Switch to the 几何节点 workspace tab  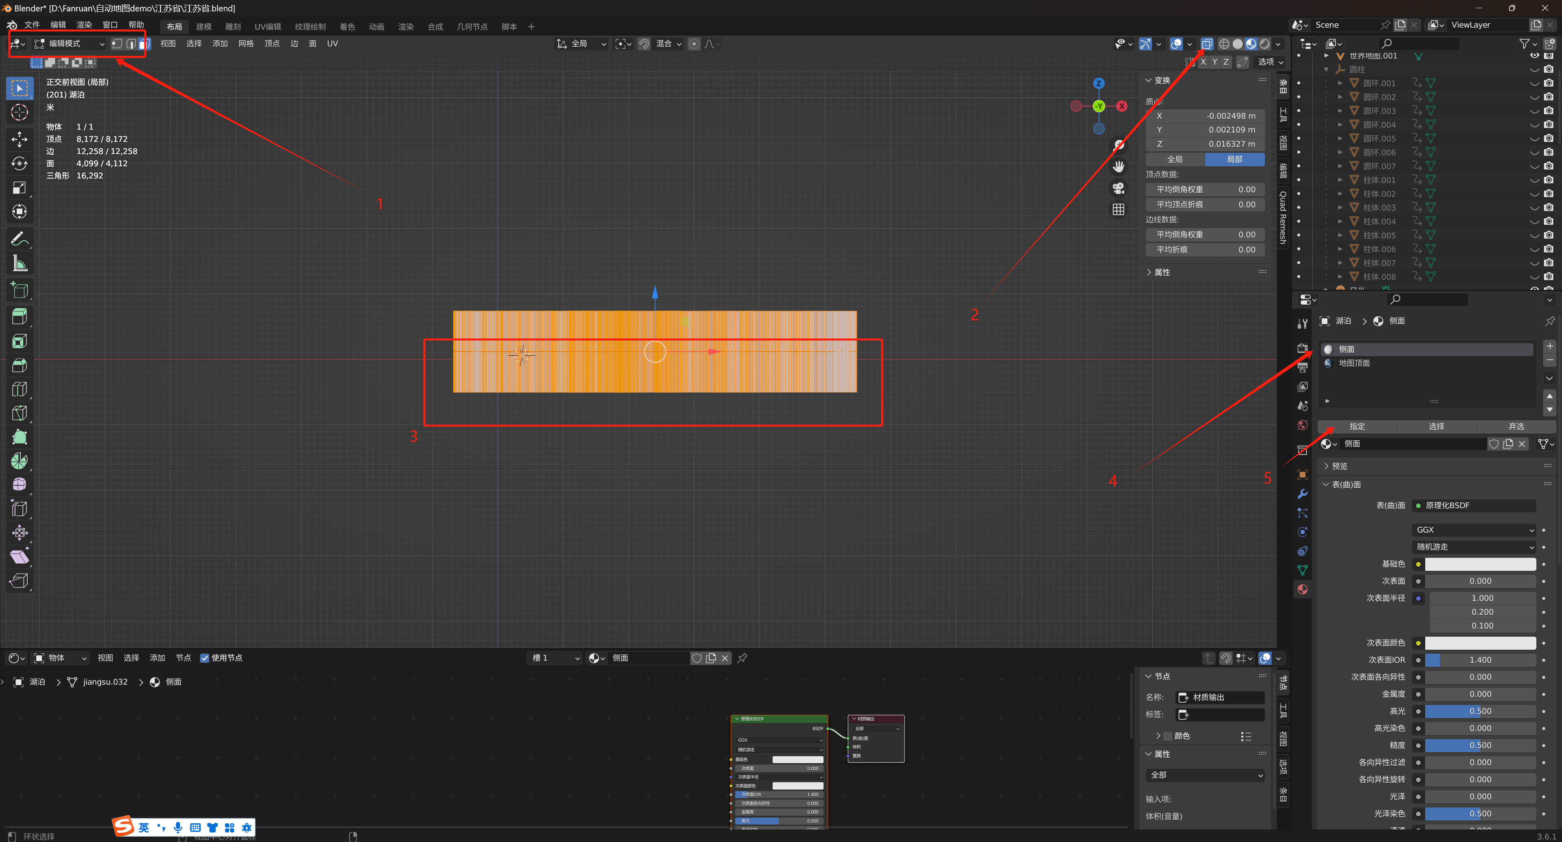click(472, 27)
